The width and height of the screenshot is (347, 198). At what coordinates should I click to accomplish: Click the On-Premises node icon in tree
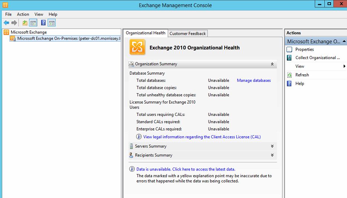point(13,39)
